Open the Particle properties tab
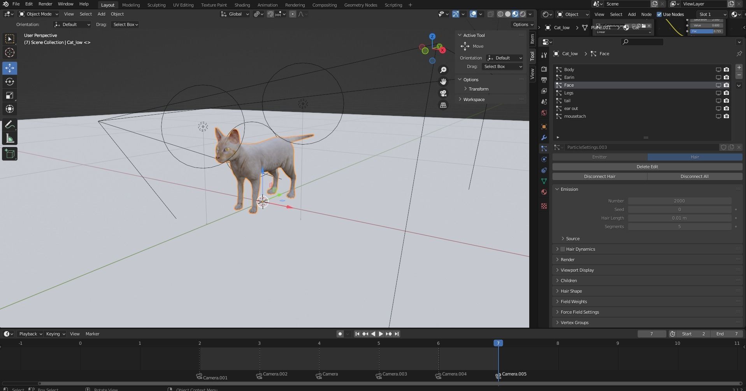Screen dimensions: 746x391 (x=544, y=148)
